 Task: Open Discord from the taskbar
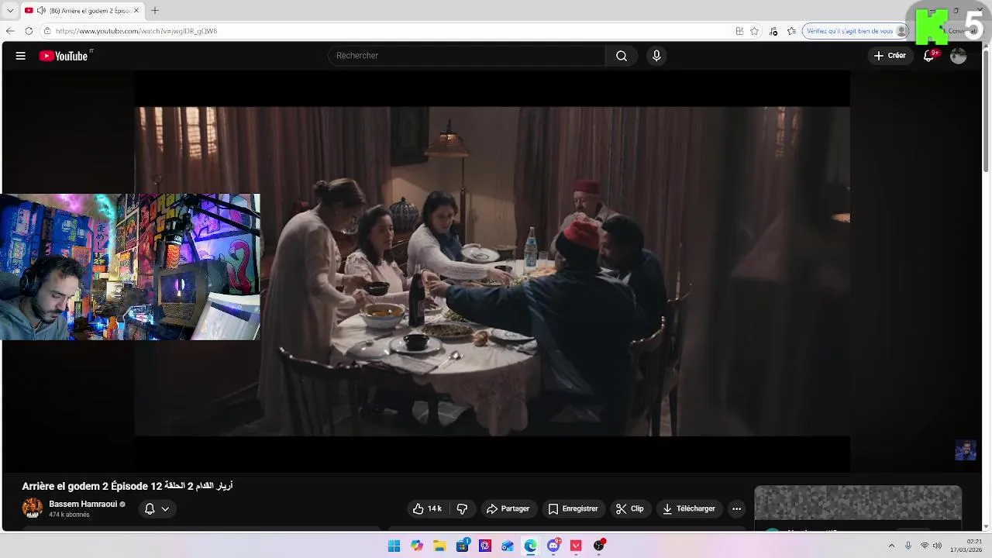[x=553, y=546]
